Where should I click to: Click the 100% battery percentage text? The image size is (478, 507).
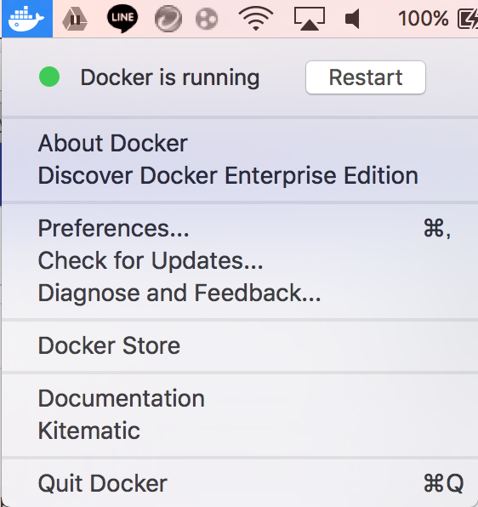pyautogui.click(x=423, y=19)
